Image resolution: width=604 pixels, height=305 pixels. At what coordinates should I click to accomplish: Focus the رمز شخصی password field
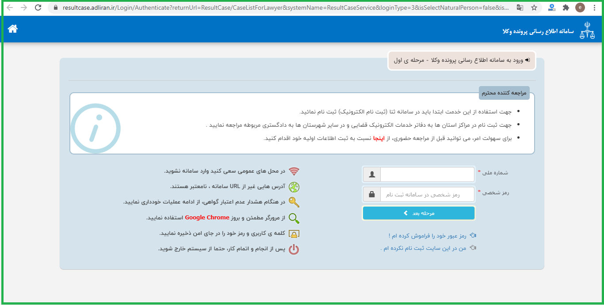427,194
